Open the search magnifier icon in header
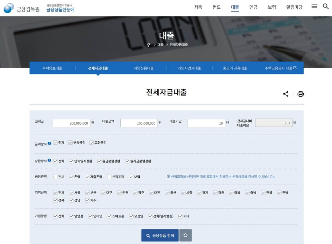The image size is (332, 244). coord(326,6)
